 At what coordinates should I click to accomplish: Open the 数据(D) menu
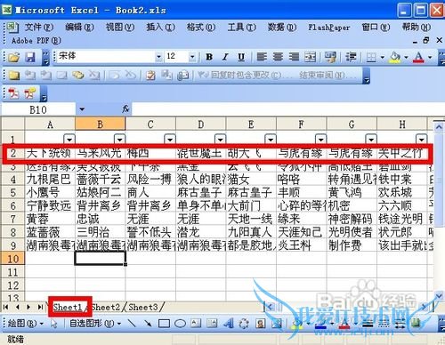pyautogui.click(x=282, y=28)
